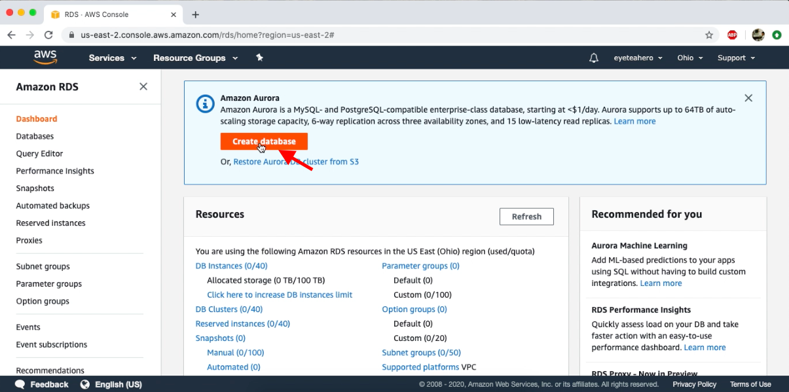Open Proxies in the sidebar

(29, 240)
